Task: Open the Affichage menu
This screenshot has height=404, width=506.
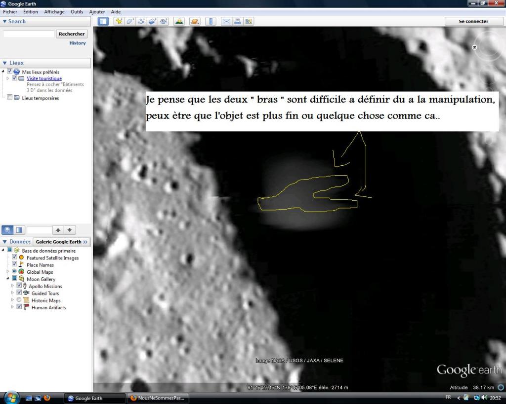Action: coord(54,12)
